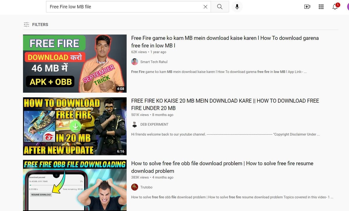
Task: Open the notification count badge
Action: 337,4
